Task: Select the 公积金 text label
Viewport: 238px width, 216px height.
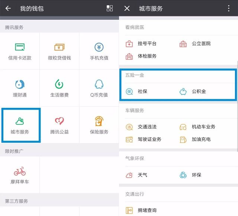Action: (x=199, y=91)
